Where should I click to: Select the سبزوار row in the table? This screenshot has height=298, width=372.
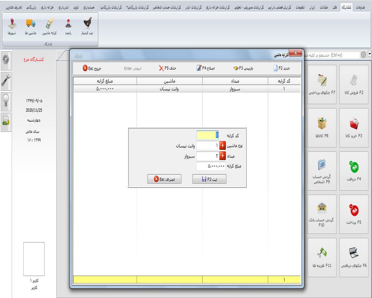(187, 89)
